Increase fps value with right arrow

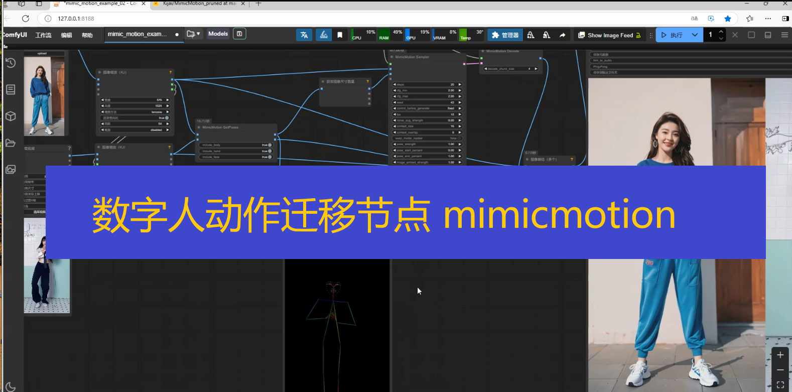[460, 114]
